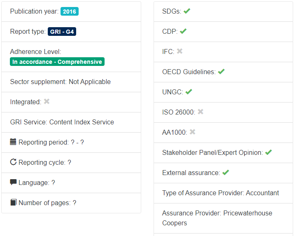Click the speech bubble Language icon
The height and width of the screenshot is (236, 296).
[13, 182]
